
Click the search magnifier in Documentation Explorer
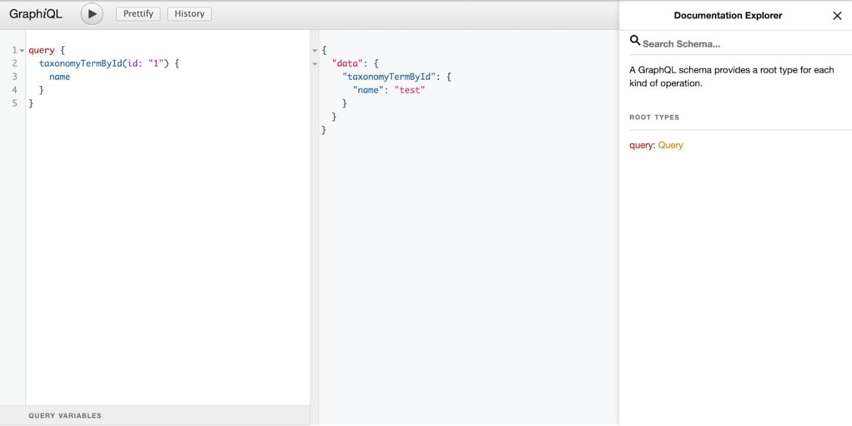tap(635, 40)
